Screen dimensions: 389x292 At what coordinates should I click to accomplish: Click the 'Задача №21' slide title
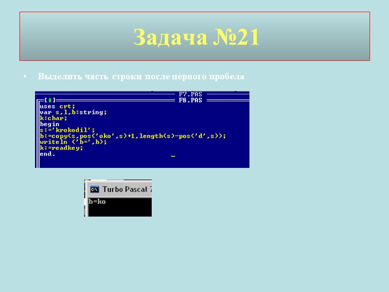(196, 37)
